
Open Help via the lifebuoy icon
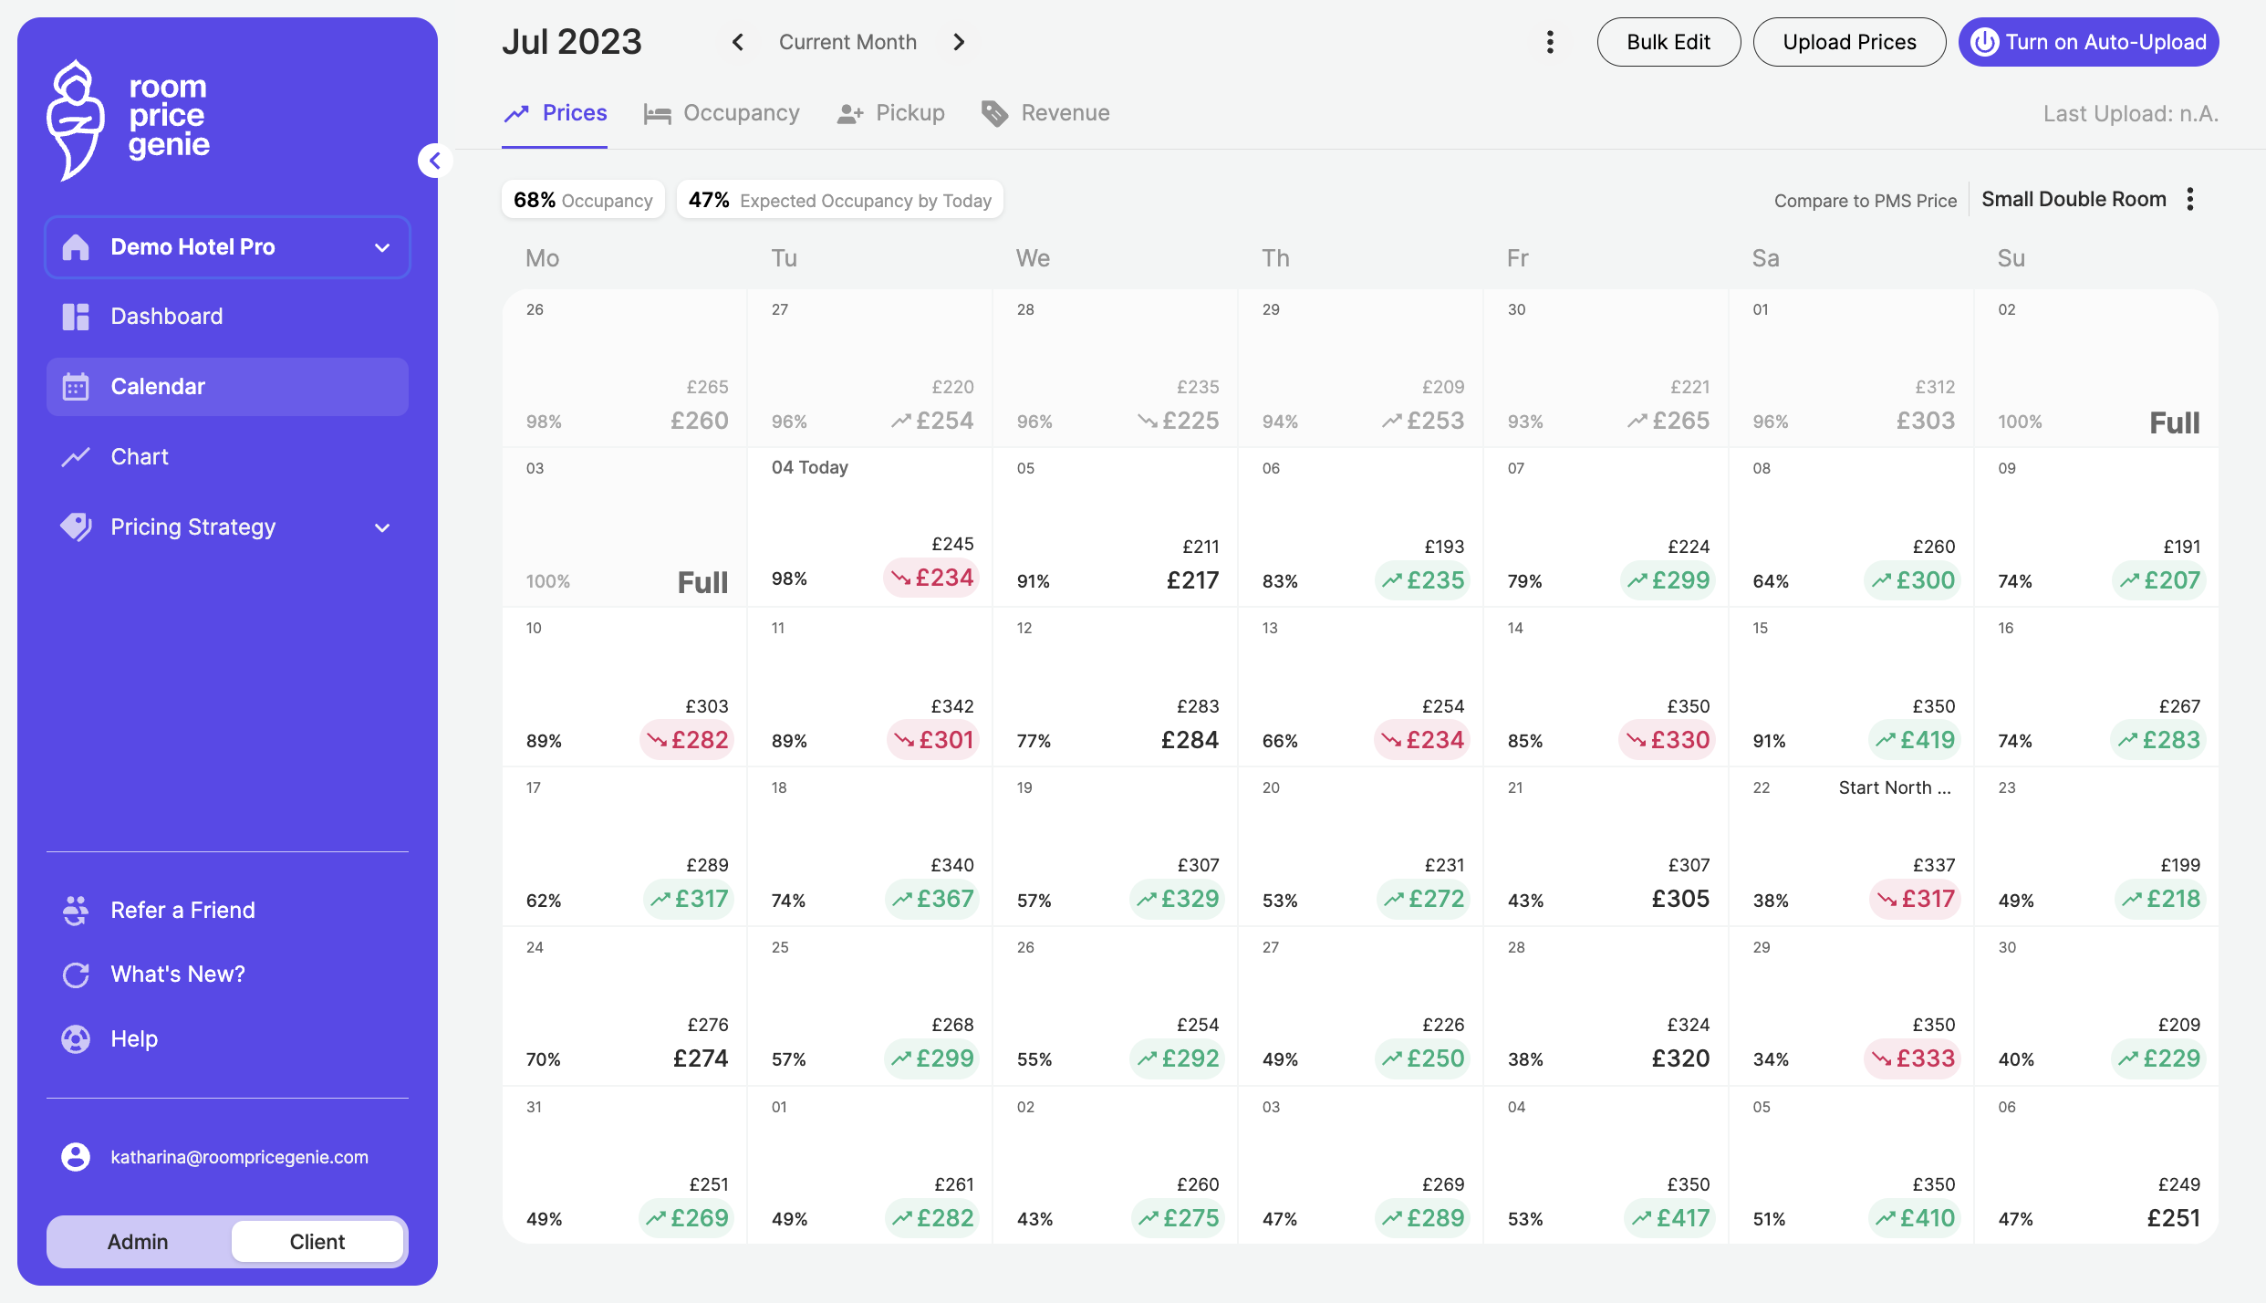76,1039
